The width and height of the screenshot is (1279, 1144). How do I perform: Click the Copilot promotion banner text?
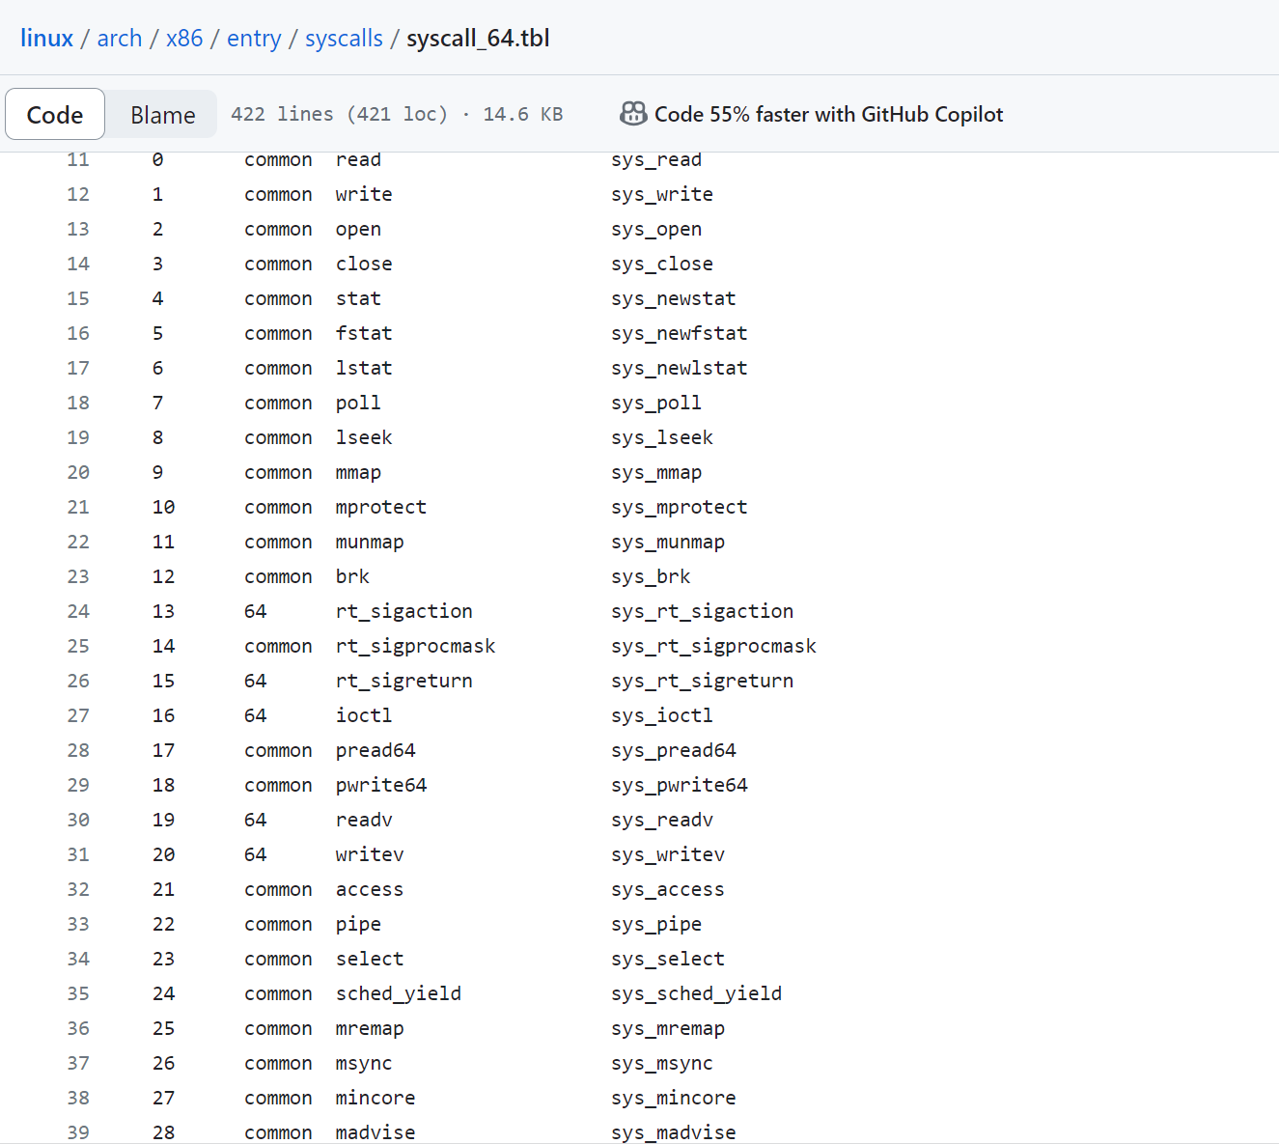[829, 113]
